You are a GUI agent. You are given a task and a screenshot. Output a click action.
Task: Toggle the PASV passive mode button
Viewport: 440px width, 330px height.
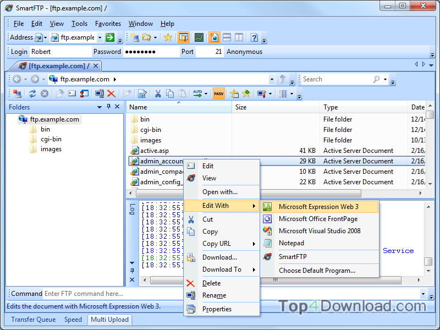pos(219,94)
